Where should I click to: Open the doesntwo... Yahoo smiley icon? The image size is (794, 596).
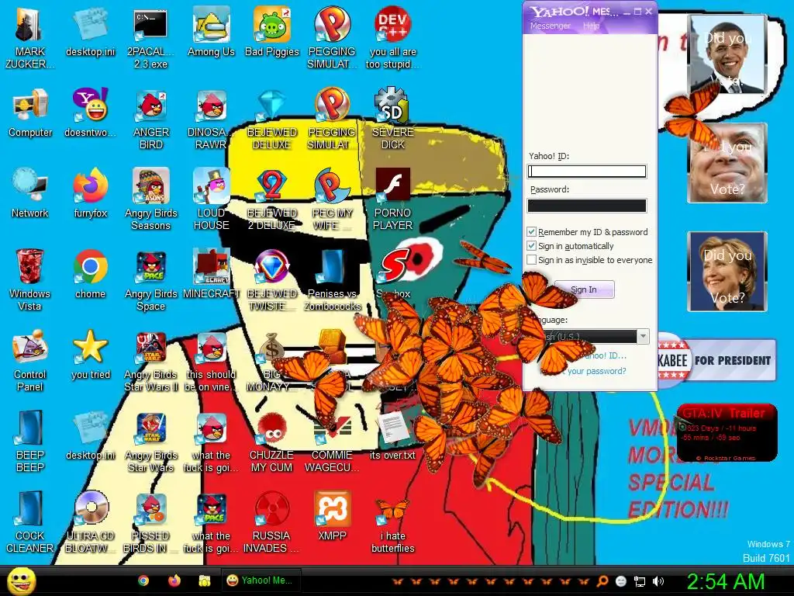91,113
